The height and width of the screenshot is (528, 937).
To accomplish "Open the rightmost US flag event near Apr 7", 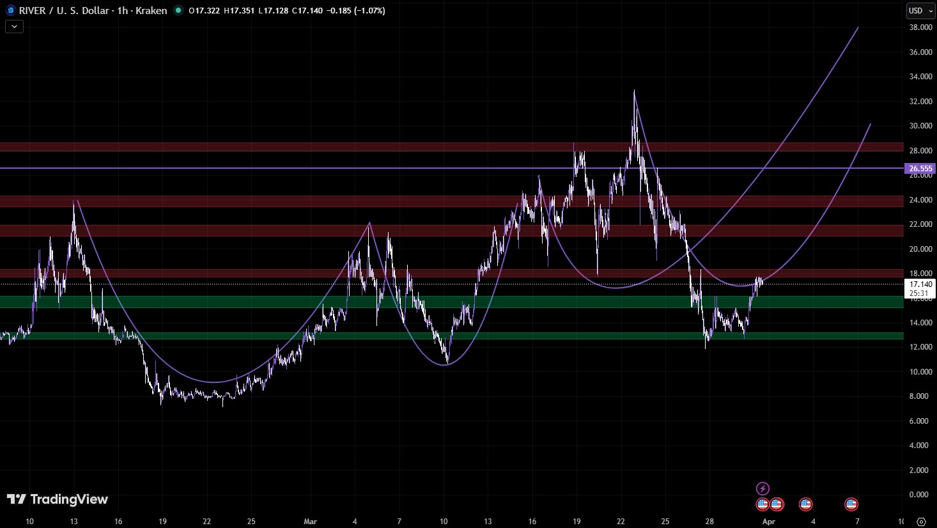I will pos(851,504).
